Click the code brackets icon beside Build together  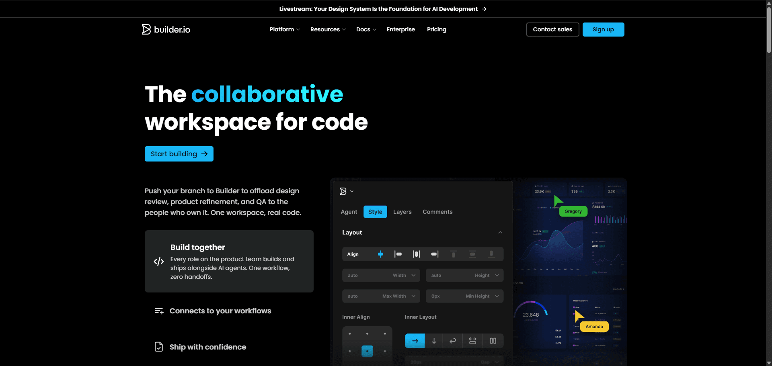pyautogui.click(x=159, y=262)
